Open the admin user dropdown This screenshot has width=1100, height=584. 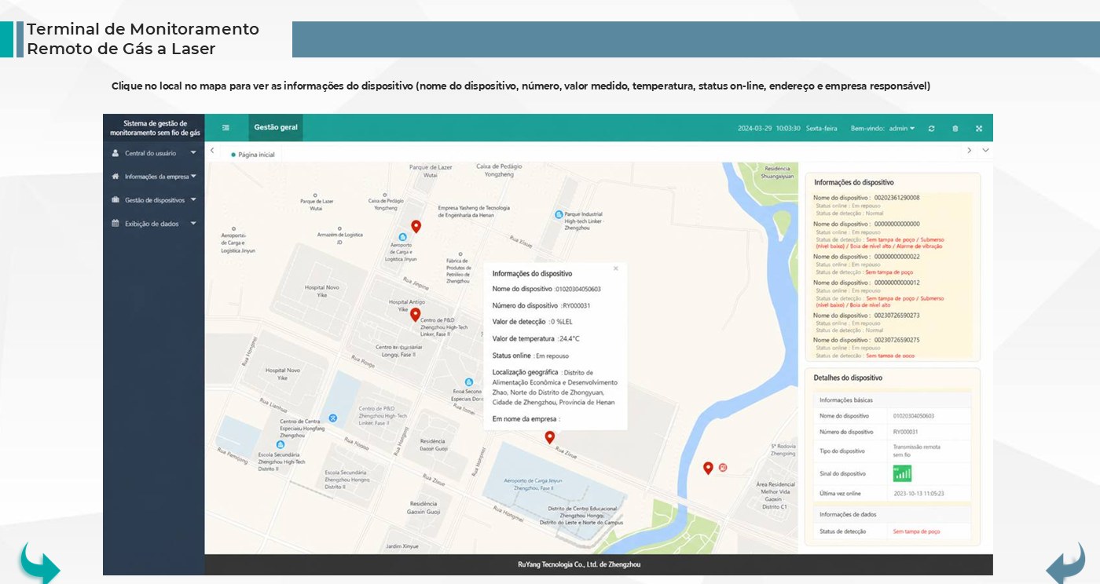coord(902,128)
